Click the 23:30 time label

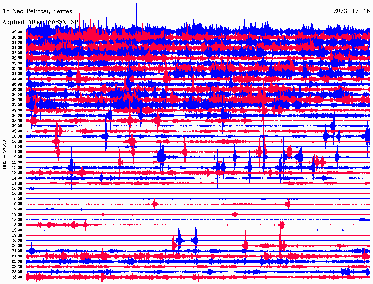[17, 277]
